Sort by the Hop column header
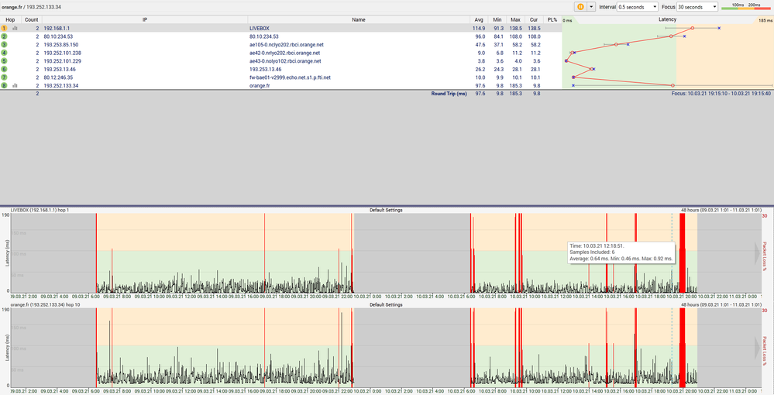Image resolution: width=774 pixels, height=395 pixels. 10,20
